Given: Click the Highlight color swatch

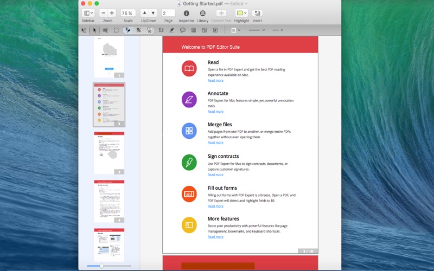Looking at the screenshot, I should click(x=240, y=13).
